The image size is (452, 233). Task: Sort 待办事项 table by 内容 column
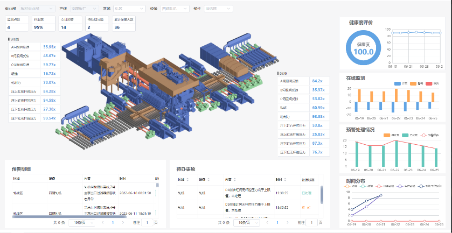(x=228, y=179)
